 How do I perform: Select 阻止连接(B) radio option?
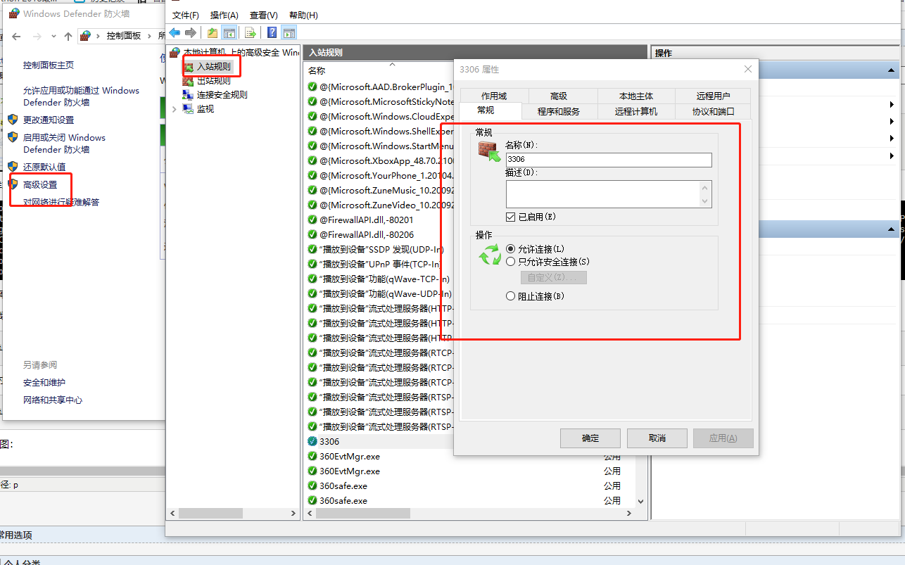511,296
